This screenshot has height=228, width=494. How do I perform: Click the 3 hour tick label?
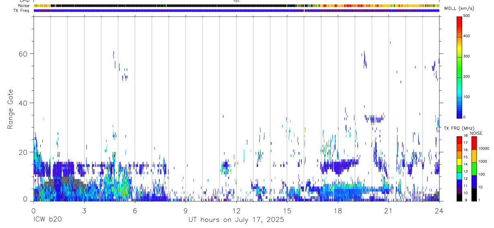coord(84,210)
